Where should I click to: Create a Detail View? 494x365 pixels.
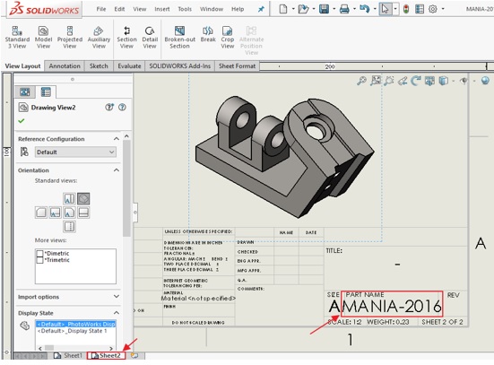pyautogui.click(x=150, y=37)
